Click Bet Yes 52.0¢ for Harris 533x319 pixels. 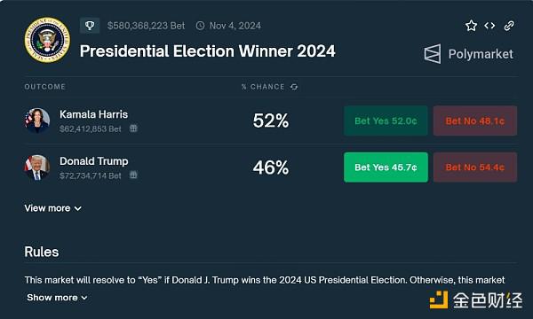pos(386,121)
